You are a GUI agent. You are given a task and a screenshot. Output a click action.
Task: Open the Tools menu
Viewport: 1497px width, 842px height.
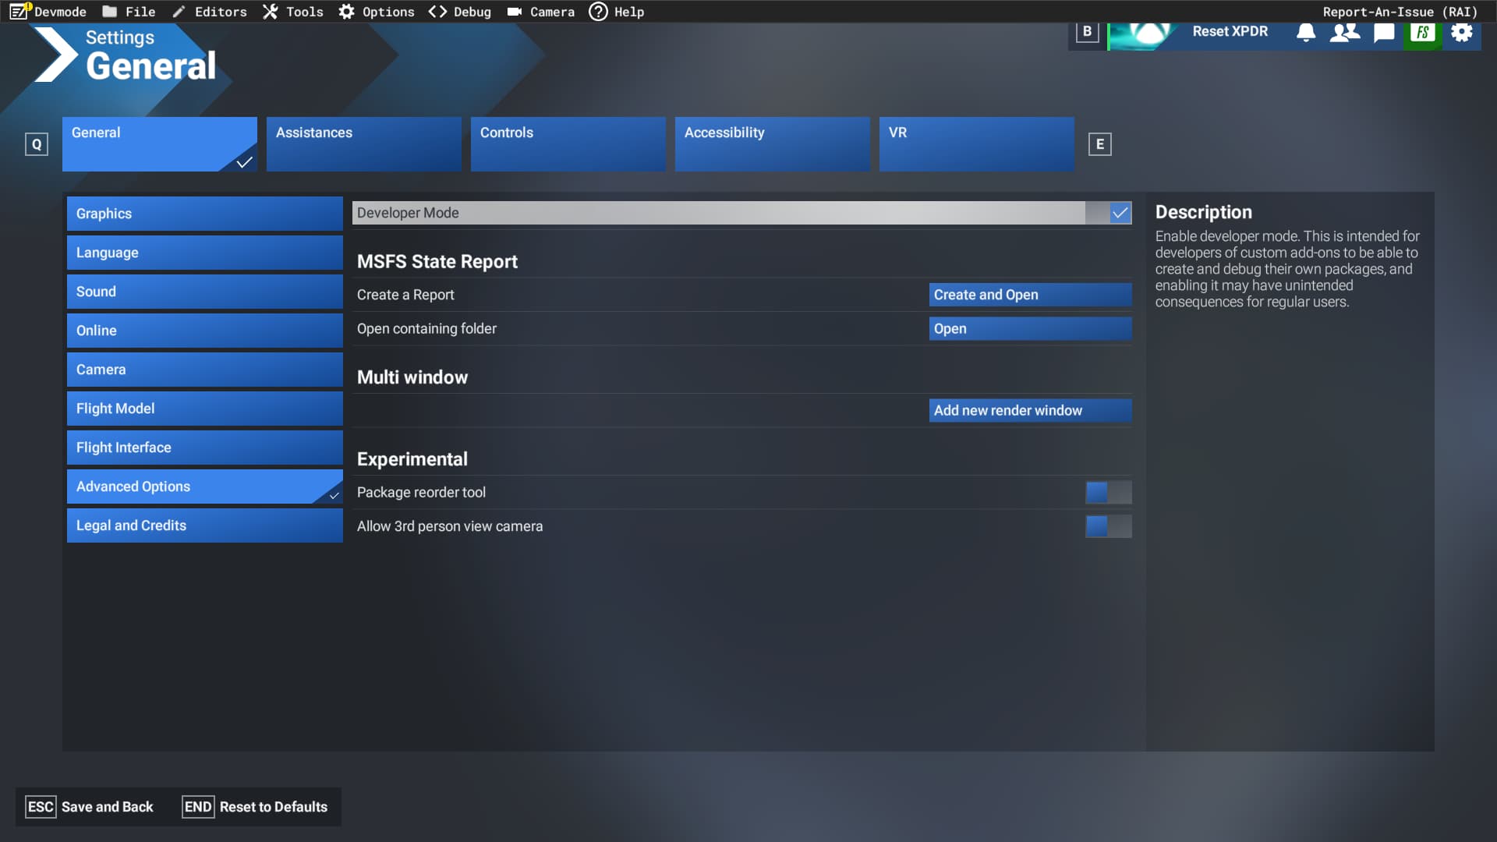point(293,12)
